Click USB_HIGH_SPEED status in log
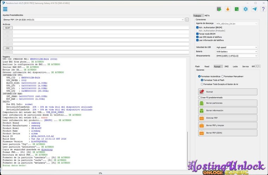This screenshot has height=175, width=268. pos(55,112)
